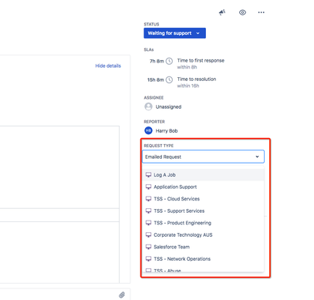Viewport: 314px width, 300px height.
Task: Click the monitor icon beside Log A Job
Action: tap(148, 175)
